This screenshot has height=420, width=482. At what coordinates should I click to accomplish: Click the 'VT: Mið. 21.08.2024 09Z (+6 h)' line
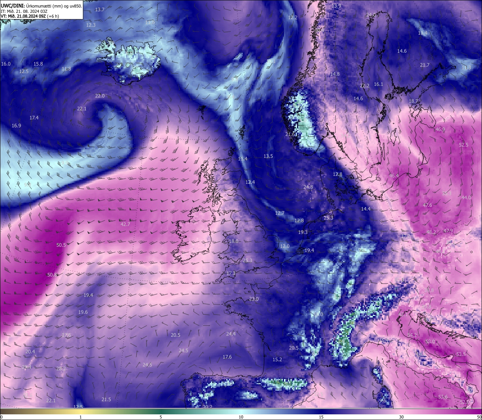click(x=30, y=16)
